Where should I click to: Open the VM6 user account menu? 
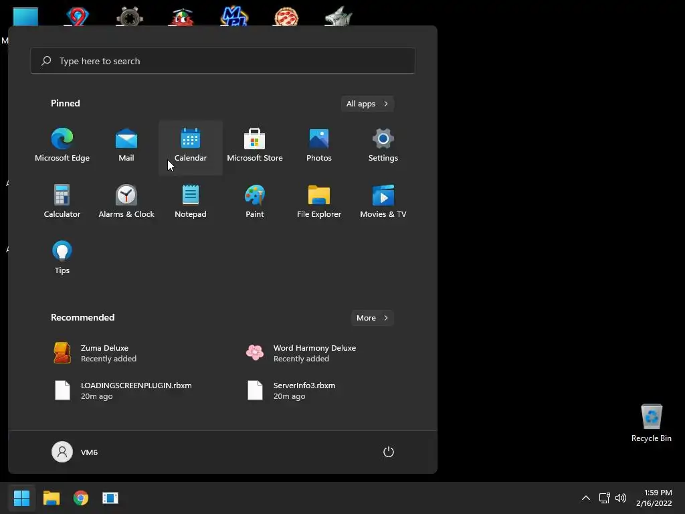tap(75, 452)
